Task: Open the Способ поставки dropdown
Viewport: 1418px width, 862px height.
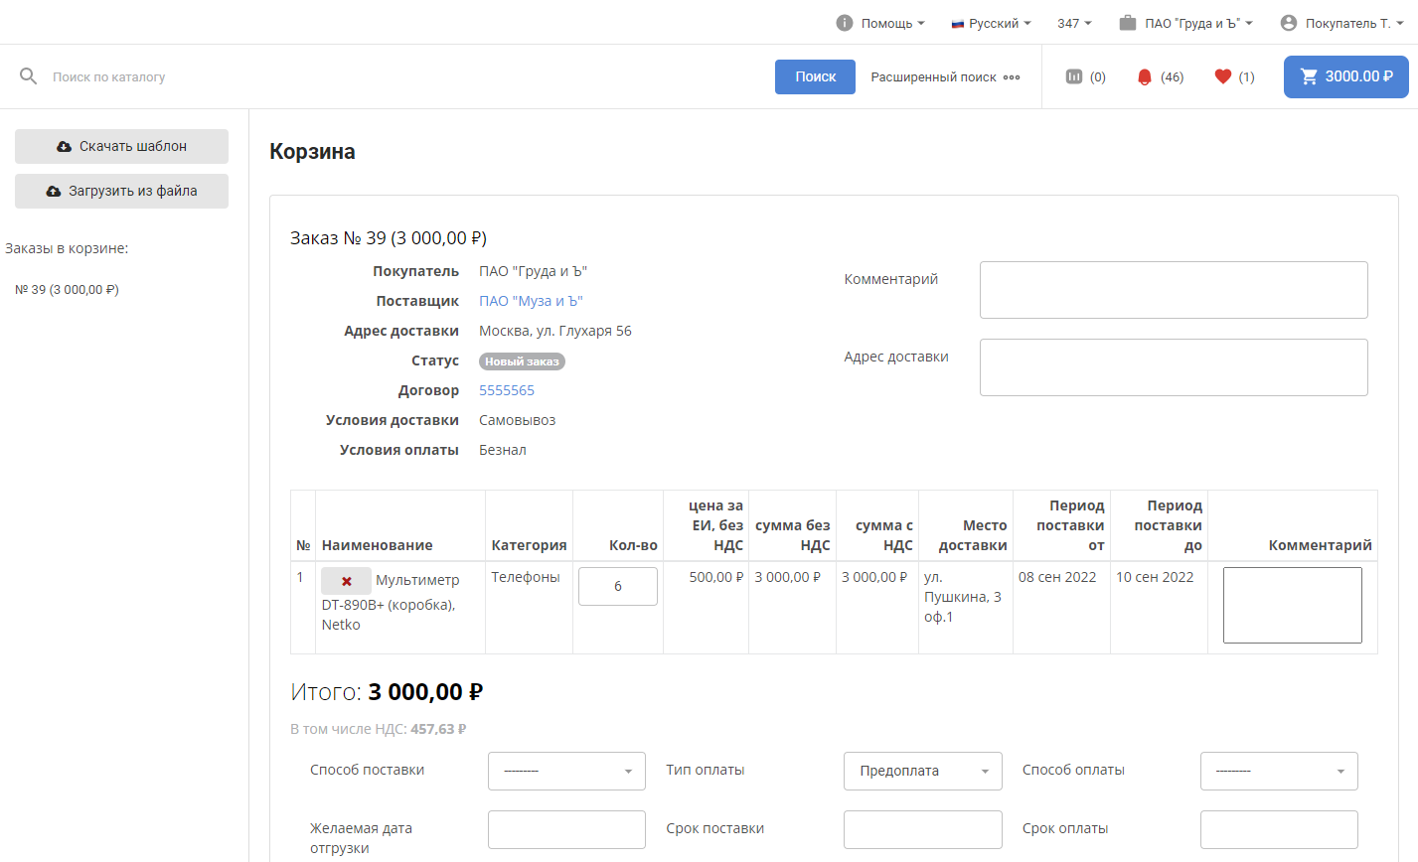Action: (x=566, y=771)
